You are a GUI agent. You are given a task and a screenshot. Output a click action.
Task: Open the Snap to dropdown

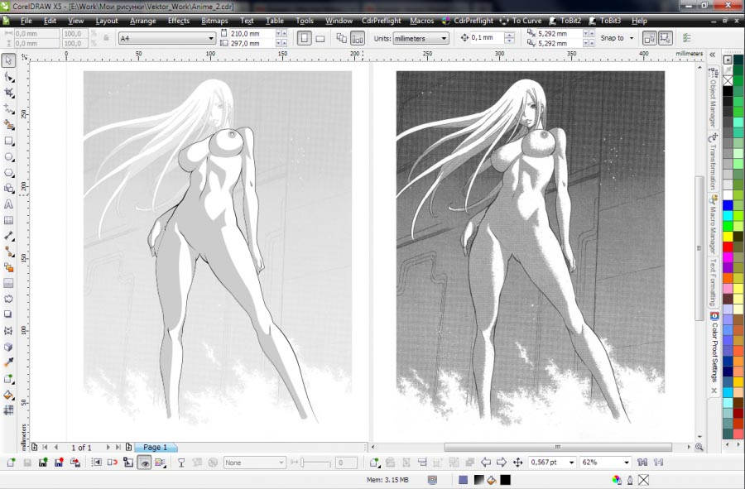[632, 38]
